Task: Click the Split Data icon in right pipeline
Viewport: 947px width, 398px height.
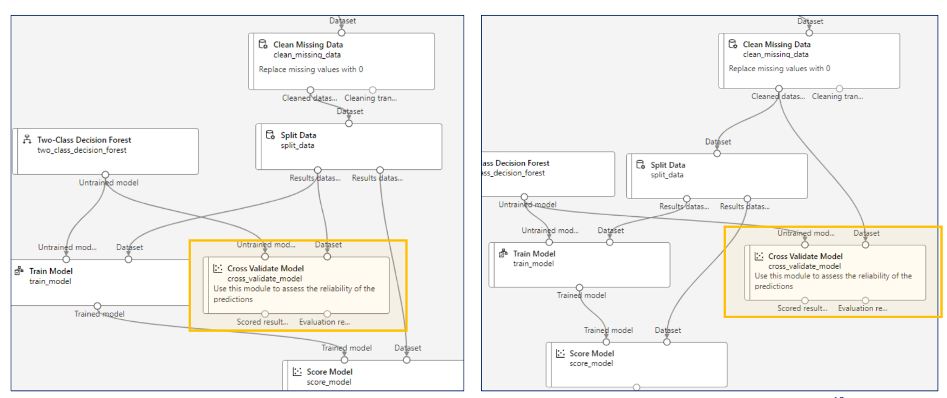Action: 640,164
